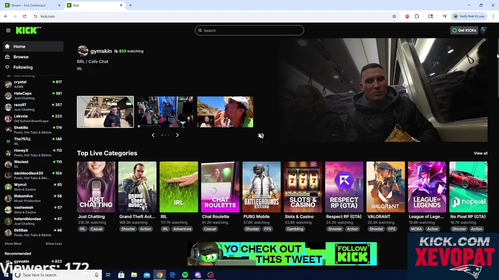Open the Grand Theft Auto category card
This screenshot has width=499, height=280.
(x=137, y=187)
